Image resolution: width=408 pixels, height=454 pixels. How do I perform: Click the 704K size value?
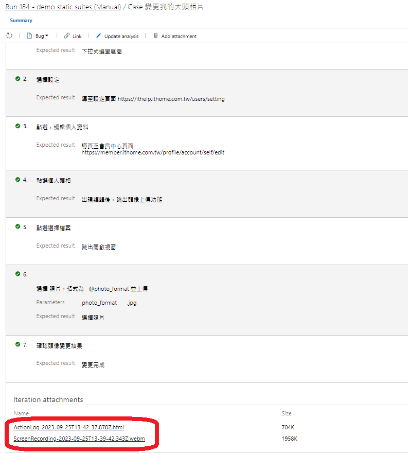tap(288, 427)
